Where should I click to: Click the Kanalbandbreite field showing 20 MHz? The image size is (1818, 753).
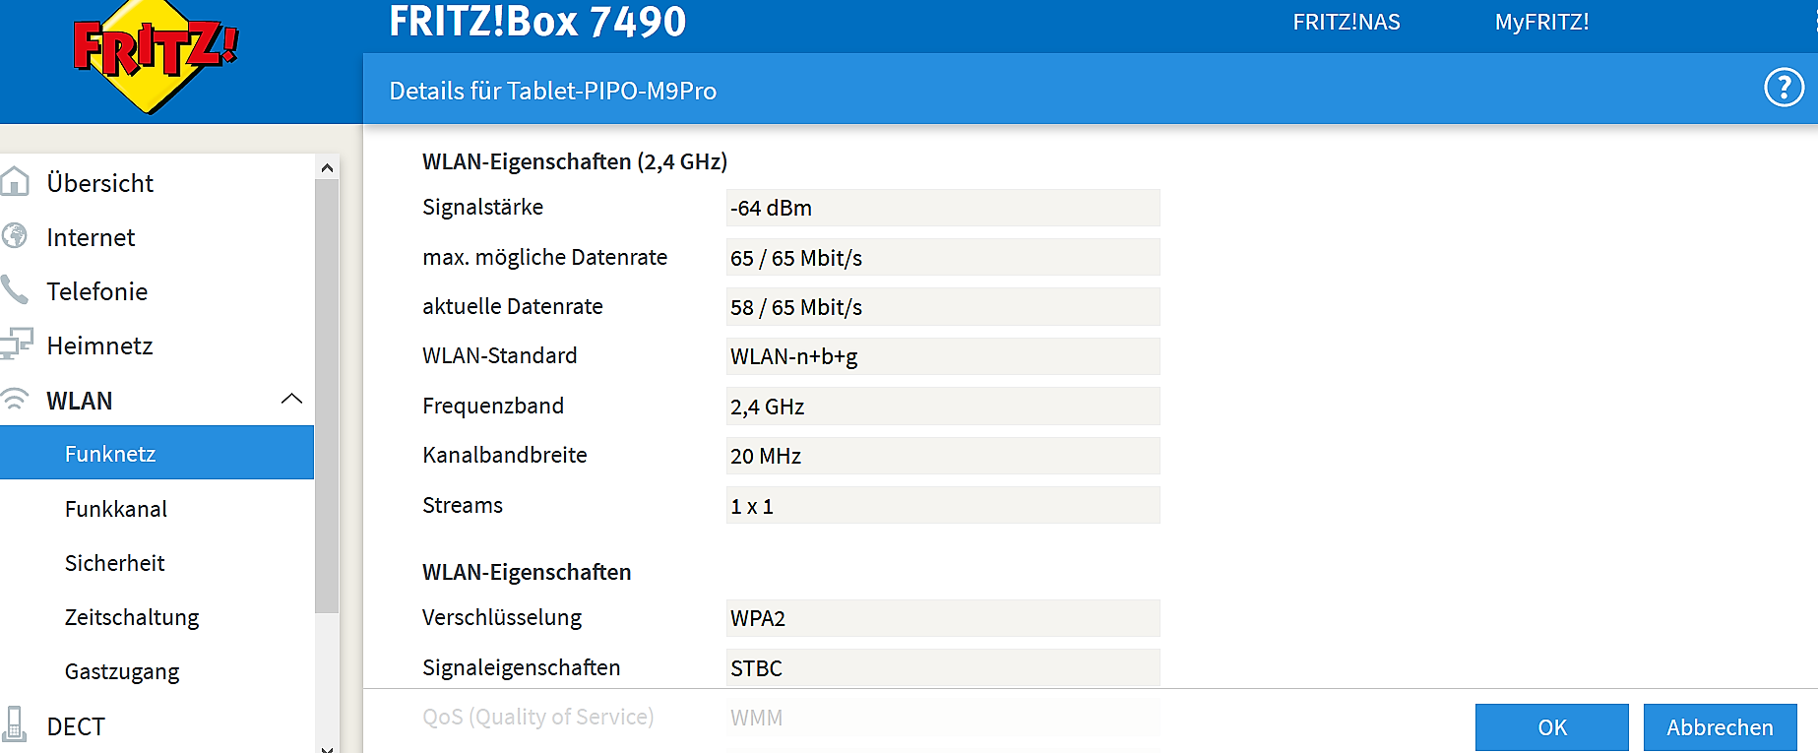(943, 456)
